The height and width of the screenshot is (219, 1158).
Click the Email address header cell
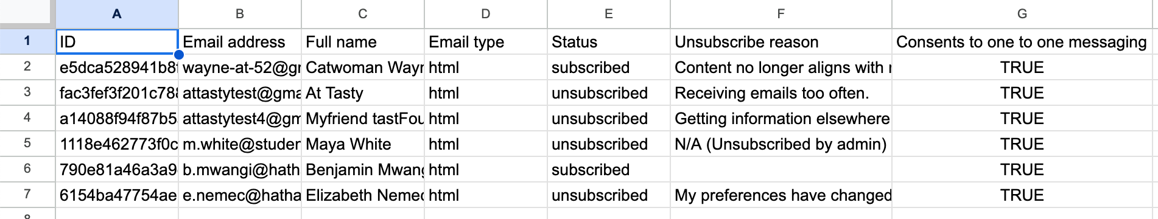tap(240, 42)
